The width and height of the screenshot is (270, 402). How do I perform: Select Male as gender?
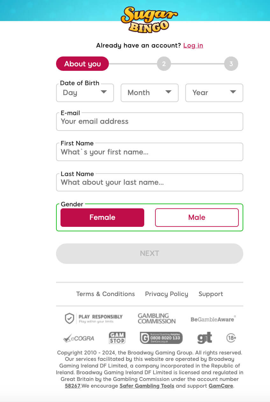click(x=197, y=218)
